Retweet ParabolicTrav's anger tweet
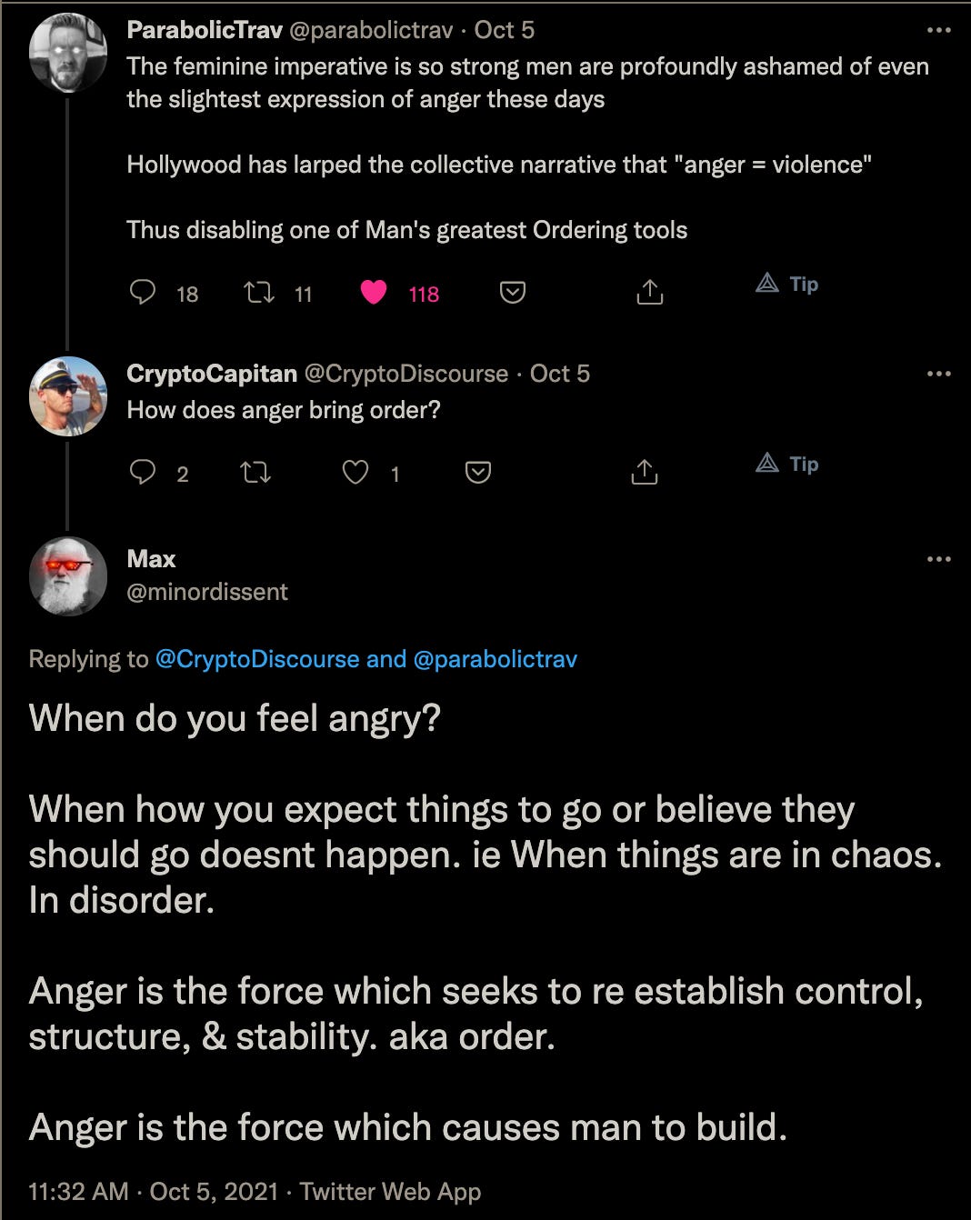971x1220 pixels. tap(259, 293)
